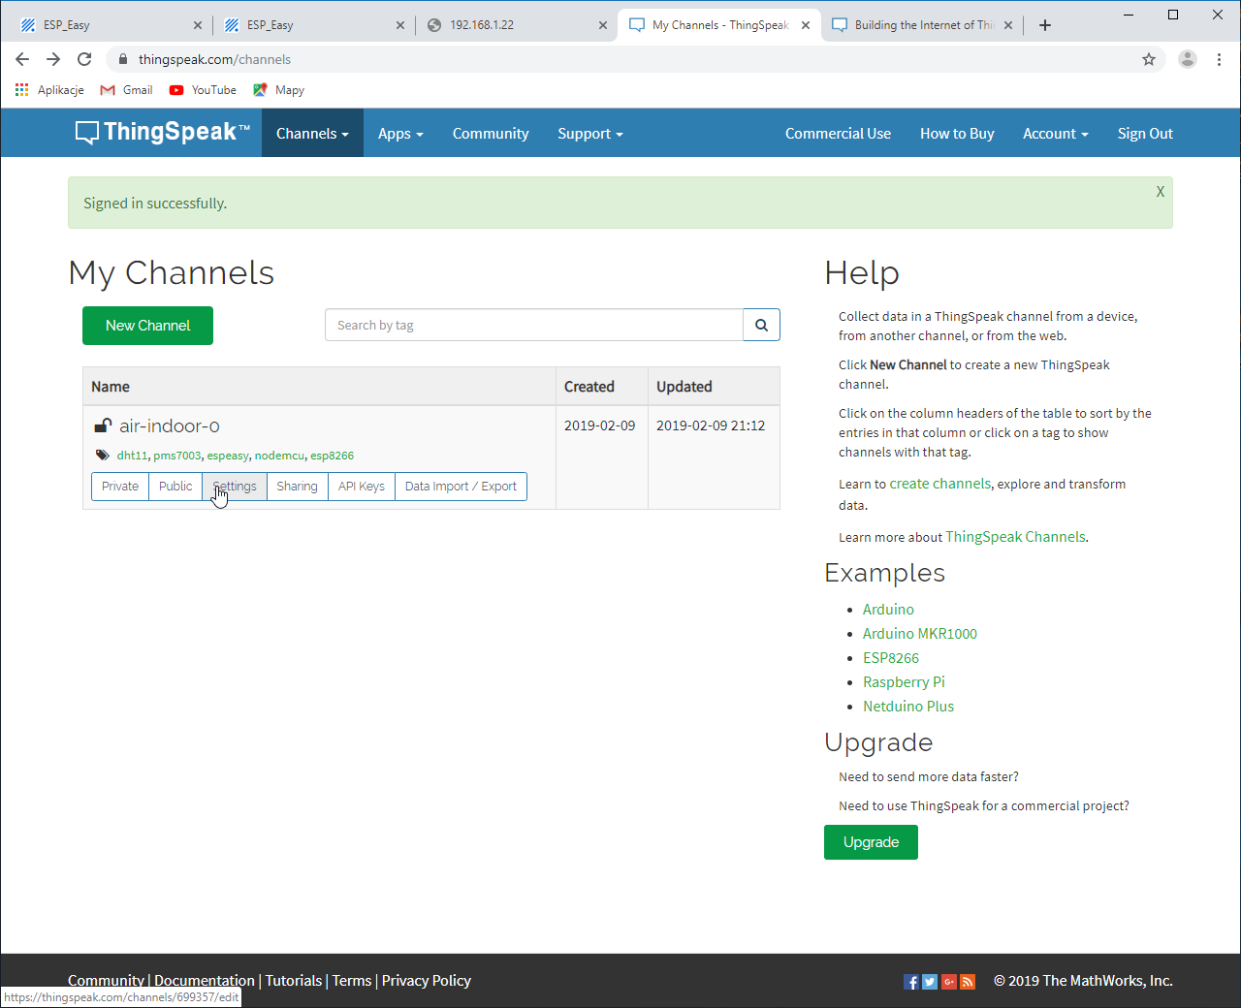Screen dimensions: 1241x1008
Task: Expand the Account dropdown menu
Action: tap(1056, 133)
